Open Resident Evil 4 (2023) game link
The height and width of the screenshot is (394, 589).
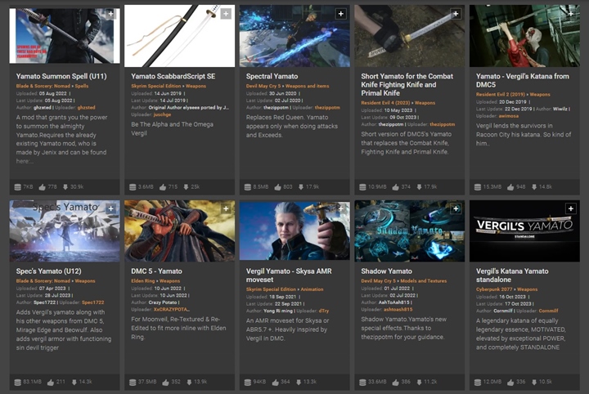pyautogui.click(x=385, y=103)
